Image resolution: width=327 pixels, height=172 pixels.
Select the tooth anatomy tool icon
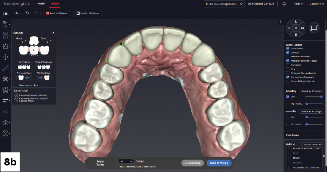[5, 90]
